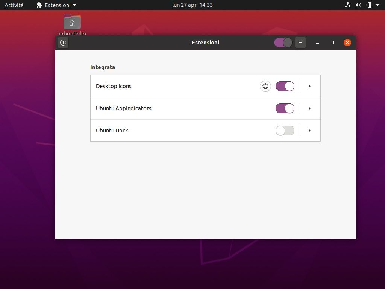Click the network status icon in the top bar
The height and width of the screenshot is (289, 385).
pyautogui.click(x=347, y=5)
